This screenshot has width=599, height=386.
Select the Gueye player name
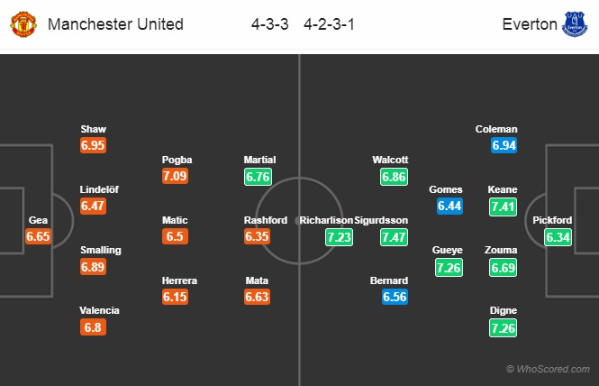pyautogui.click(x=448, y=250)
